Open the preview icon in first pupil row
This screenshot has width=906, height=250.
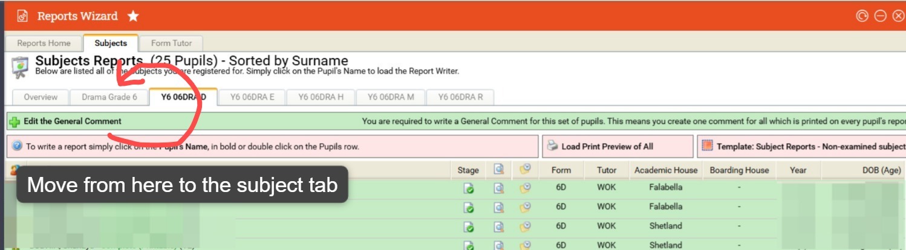[498, 188]
